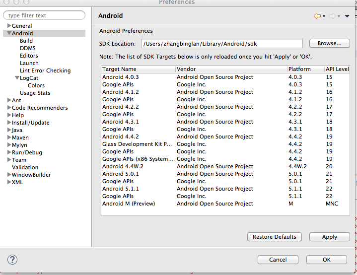Click in the SDK Location path field
Image resolution: width=357 pixels, height=275 pixels.
(x=221, y=44)
